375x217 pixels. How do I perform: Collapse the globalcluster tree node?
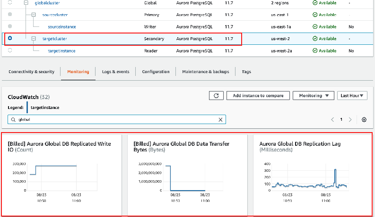(x=26, y=3)
